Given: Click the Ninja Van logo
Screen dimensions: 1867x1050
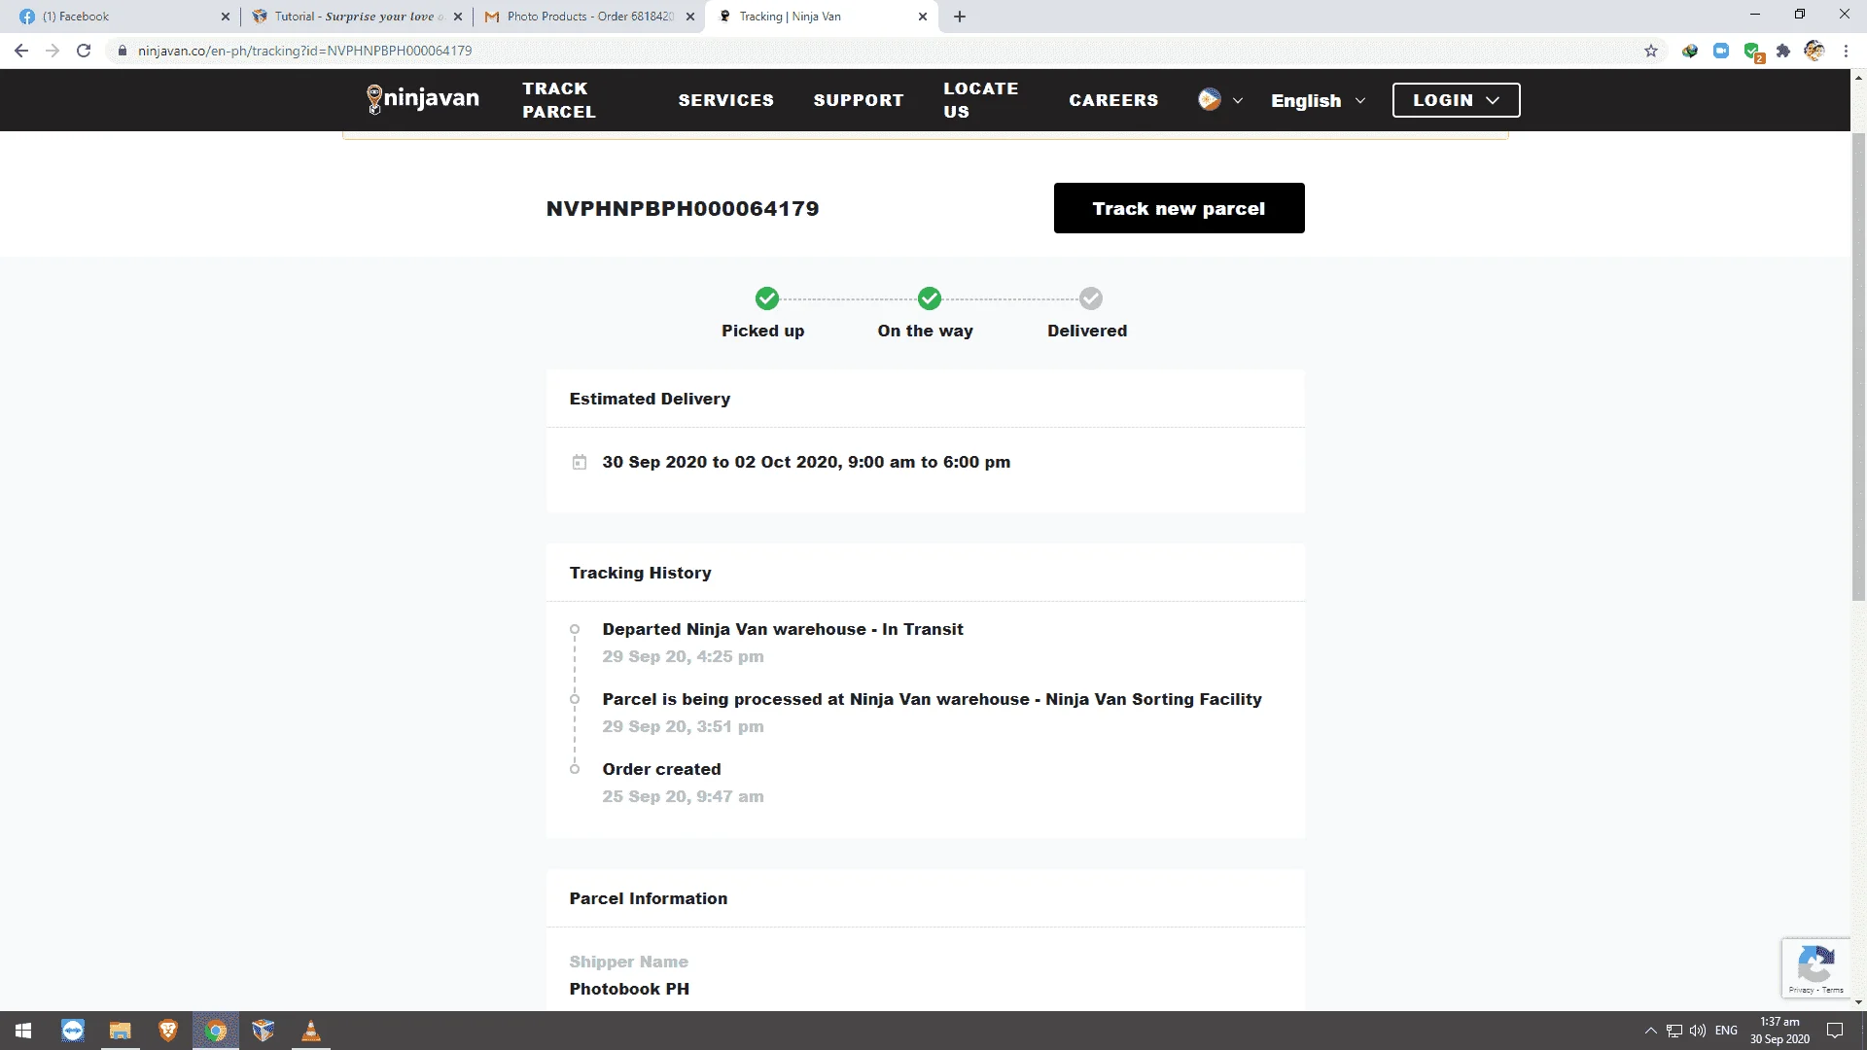Looking at the screenshot, I should click(422, 99).
